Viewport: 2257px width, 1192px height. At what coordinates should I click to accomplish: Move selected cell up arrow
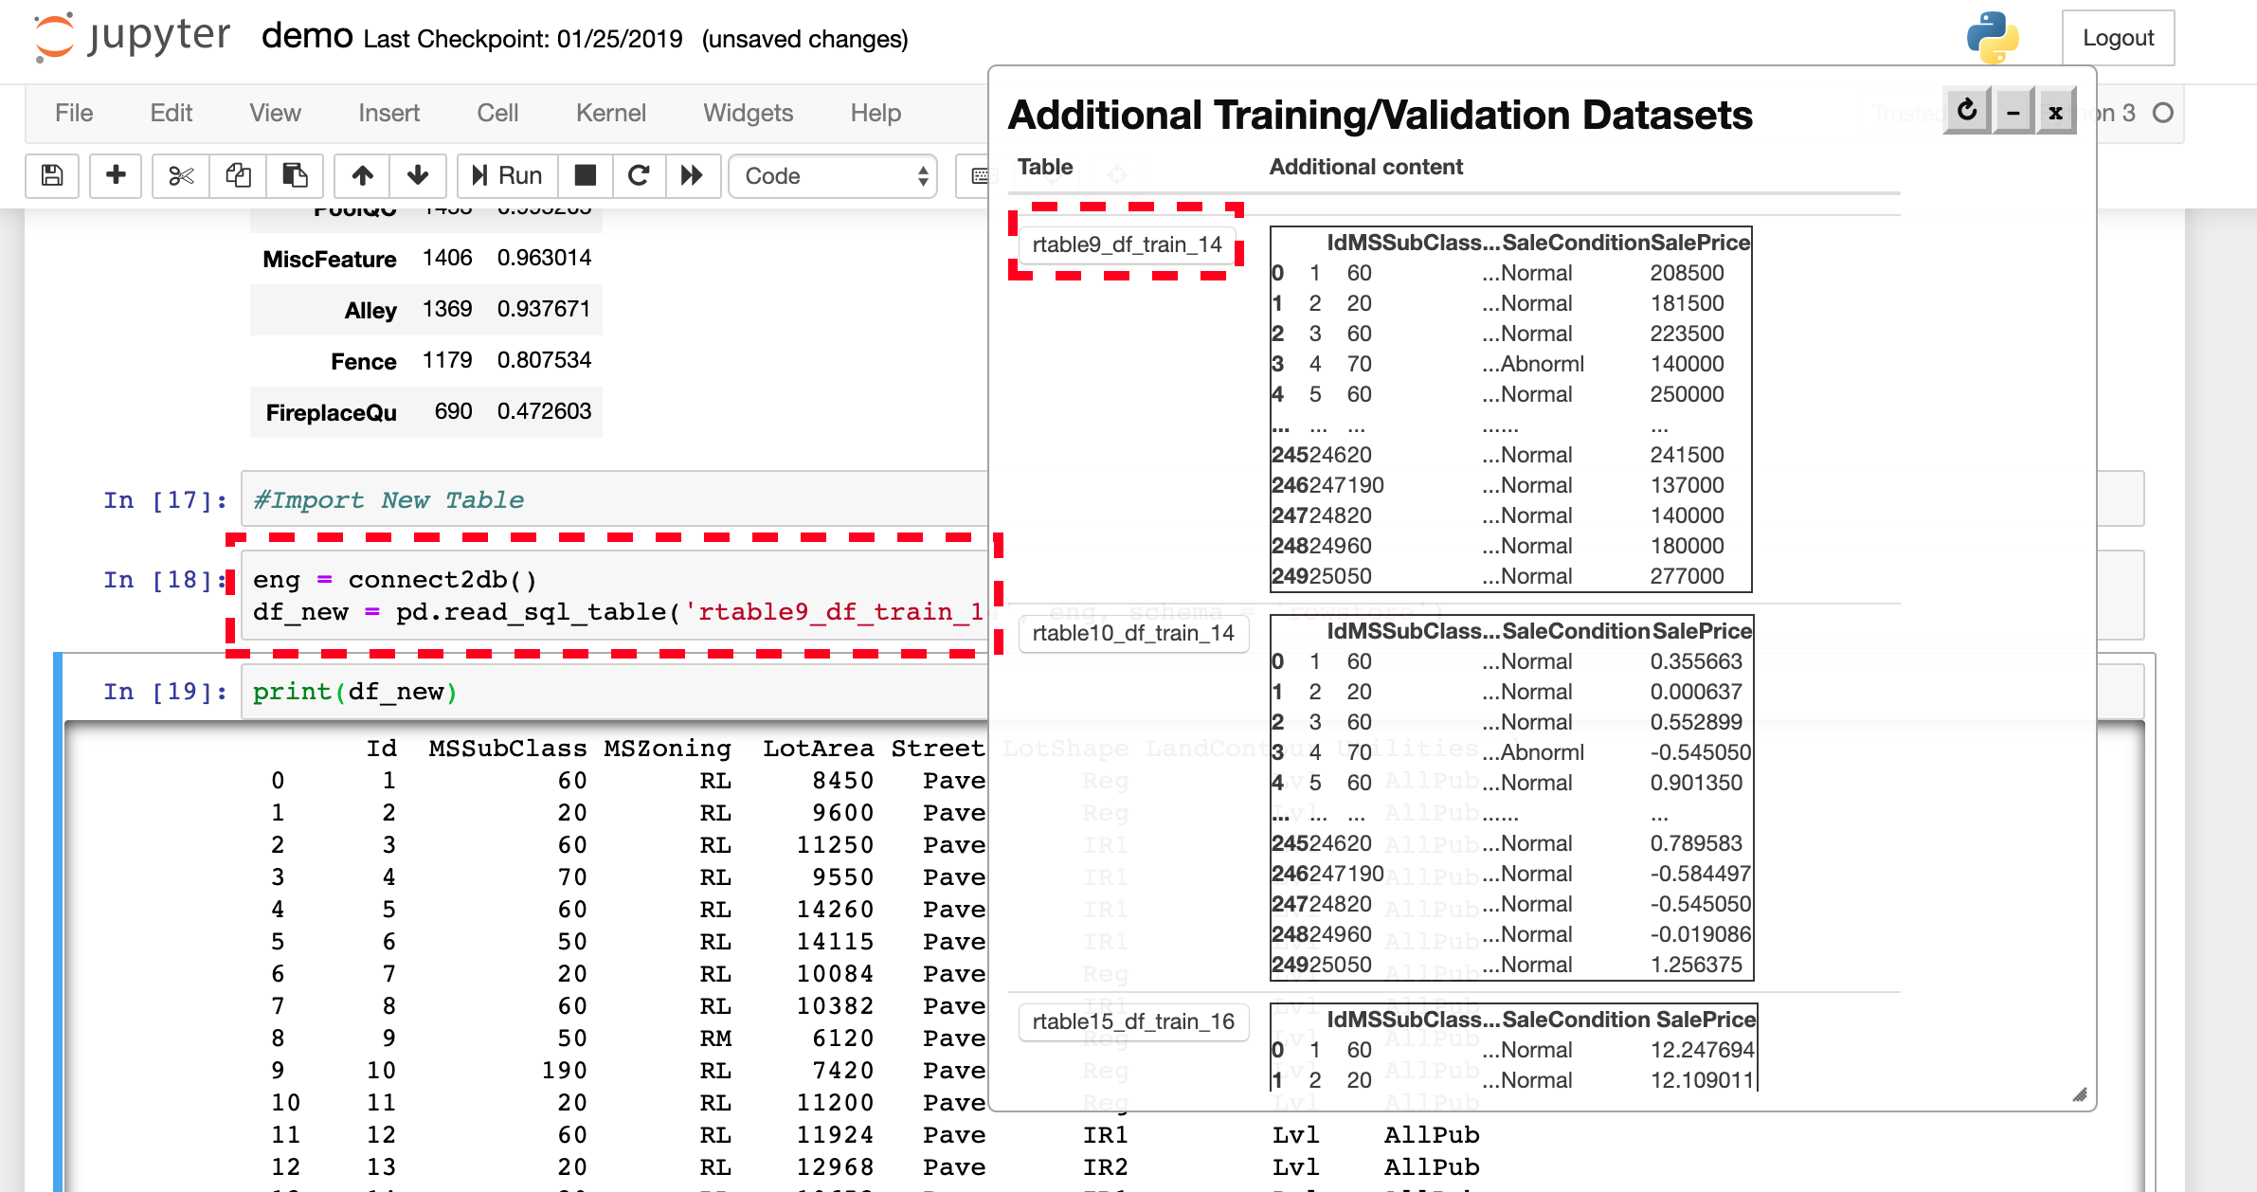click(362, 176)
